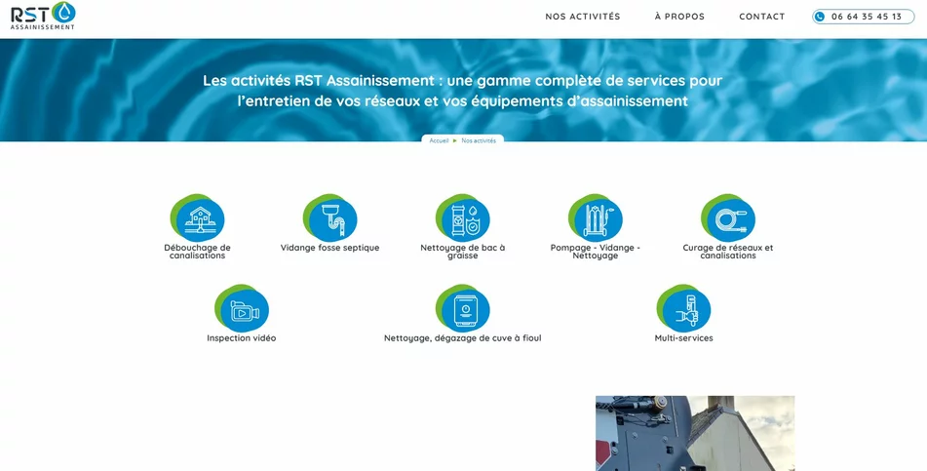This screenshot has width=927, height=471.
Task: Click the Débouchage de canalisations house icon
Action: pyautogui.click(x=198, y=217)
